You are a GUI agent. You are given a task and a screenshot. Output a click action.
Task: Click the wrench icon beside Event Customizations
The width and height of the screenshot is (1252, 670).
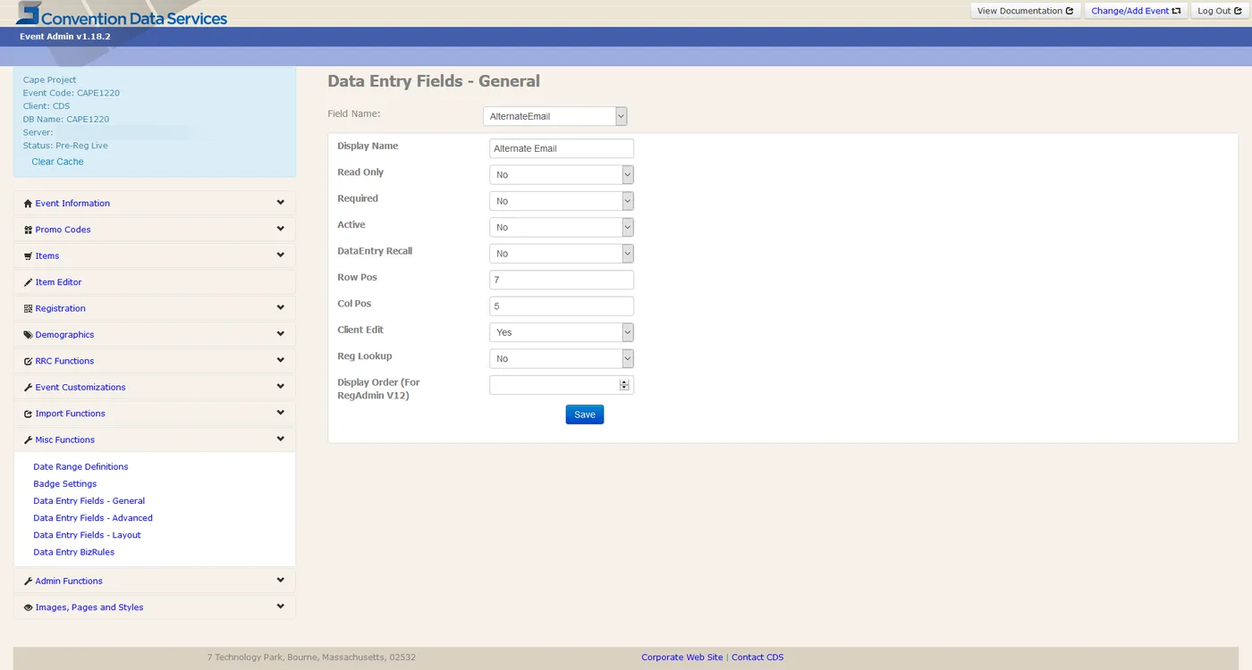point(28,388)
